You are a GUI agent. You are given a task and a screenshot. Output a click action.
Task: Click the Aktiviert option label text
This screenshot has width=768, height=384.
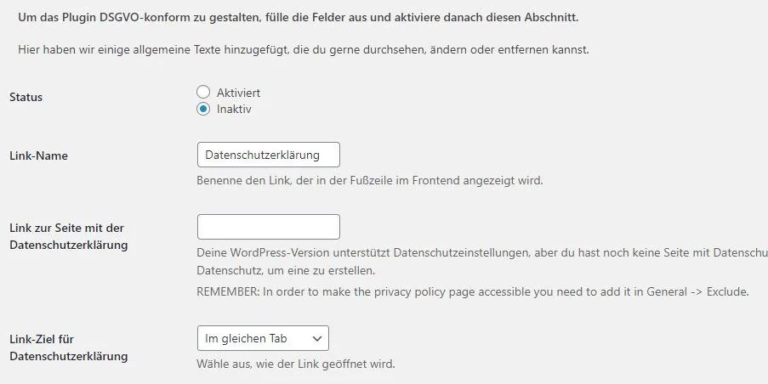pyautogui.click(x=238, y=93)
